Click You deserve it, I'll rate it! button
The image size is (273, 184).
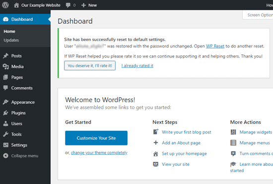click(x=90, y=66)
